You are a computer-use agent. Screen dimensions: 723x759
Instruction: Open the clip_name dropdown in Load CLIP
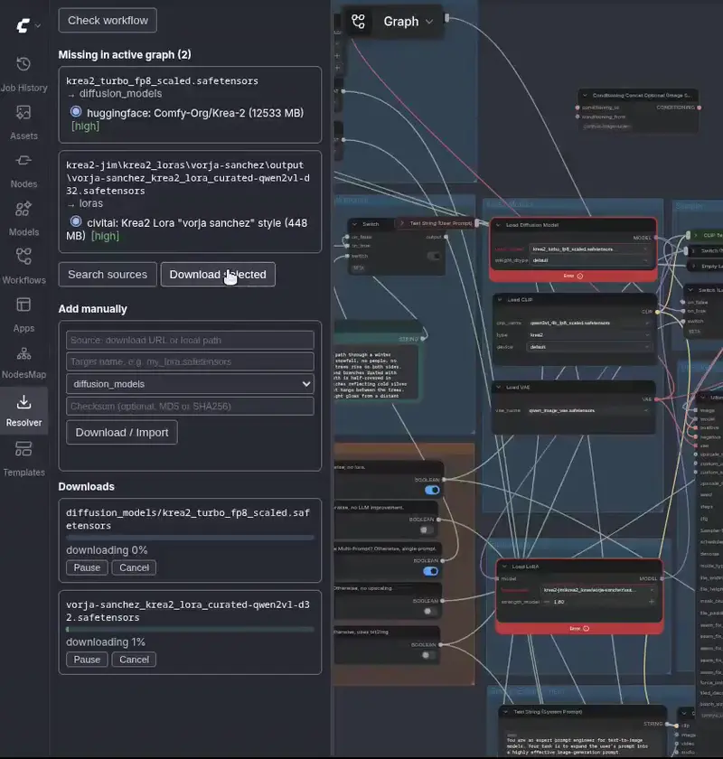[588, 323]
